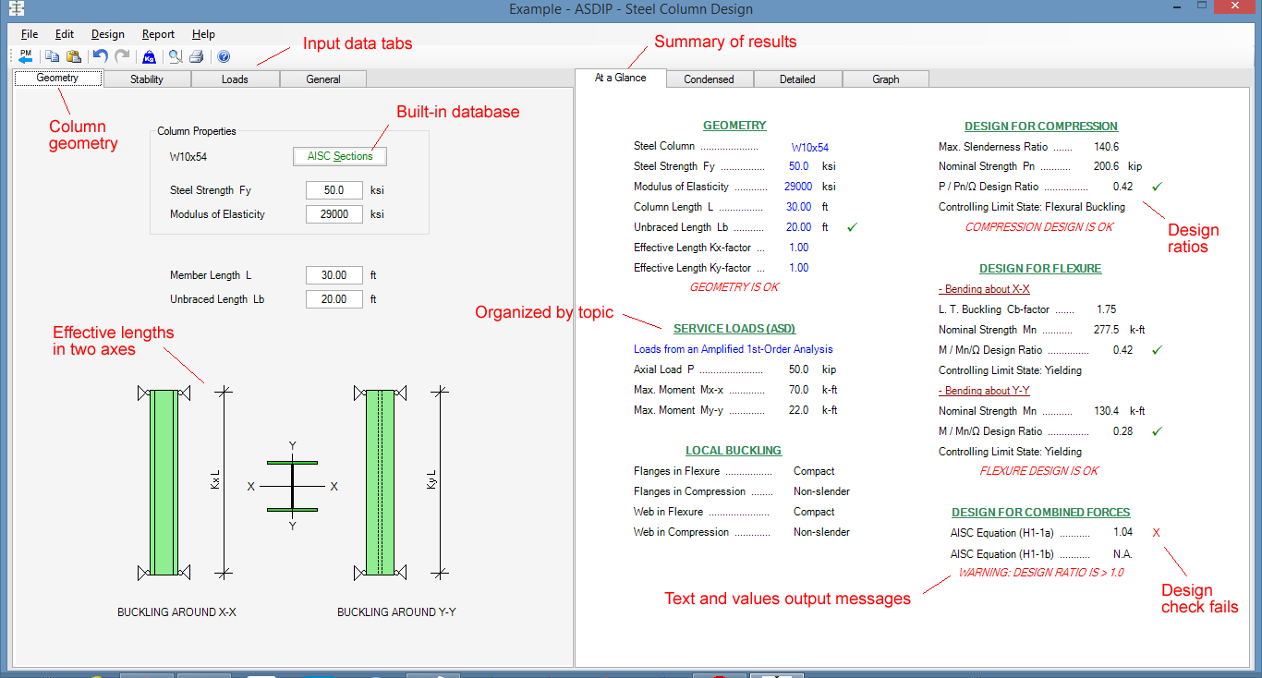This screenshot has height=678, width=1262.
Task: Open the File menu
Action: pyautogui.click(x=30, y=34)
